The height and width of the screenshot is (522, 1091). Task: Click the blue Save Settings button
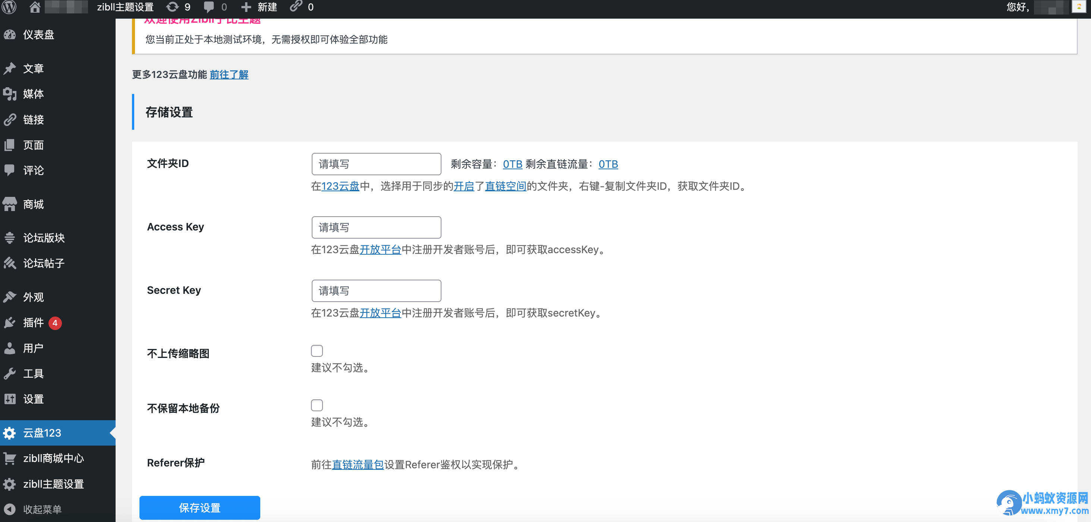coord(199,507)
